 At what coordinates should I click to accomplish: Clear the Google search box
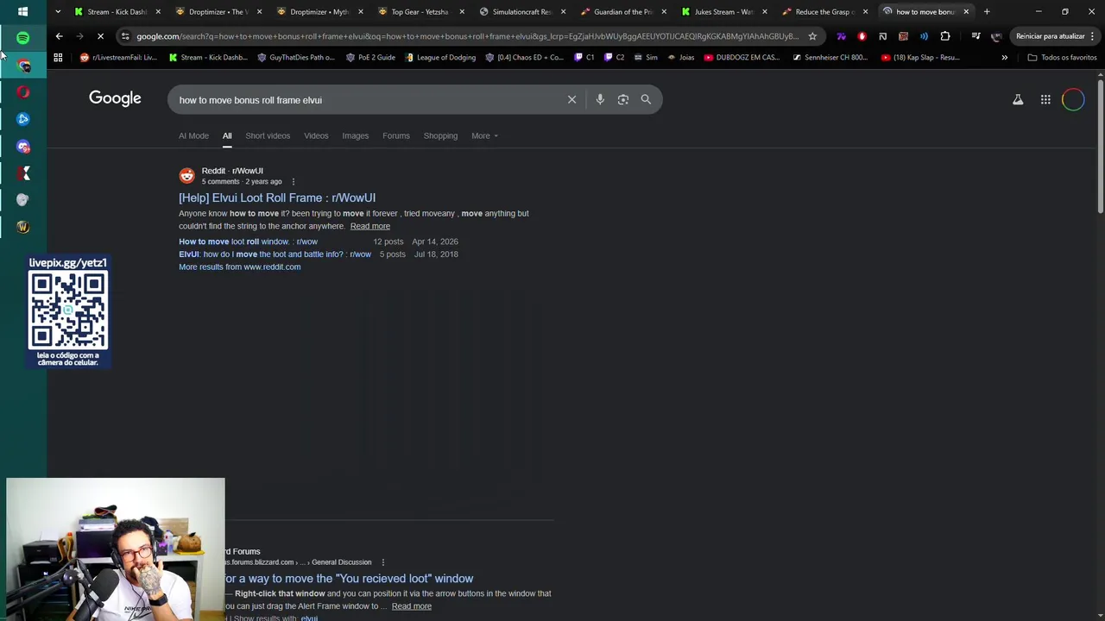tap(571, 99)
